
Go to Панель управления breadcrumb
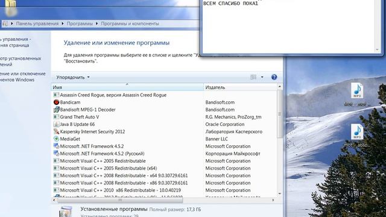click(x=37, y=24)
